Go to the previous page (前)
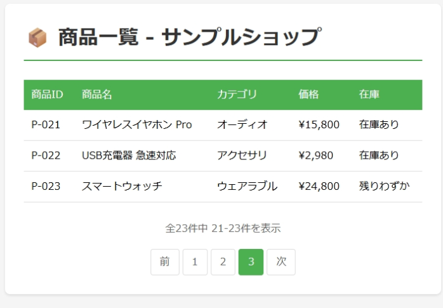 click(165, 262)
